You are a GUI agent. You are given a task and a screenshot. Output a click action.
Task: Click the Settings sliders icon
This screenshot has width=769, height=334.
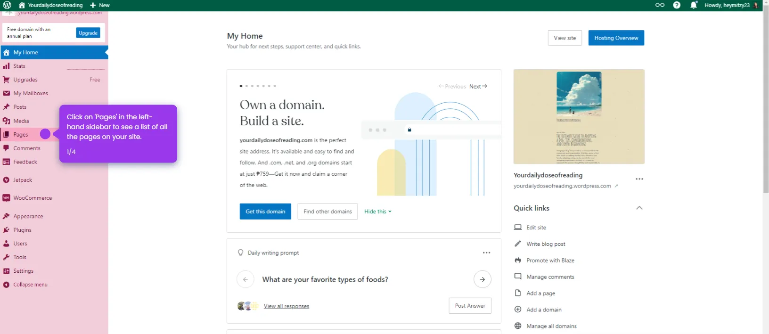tap(6, 271)
